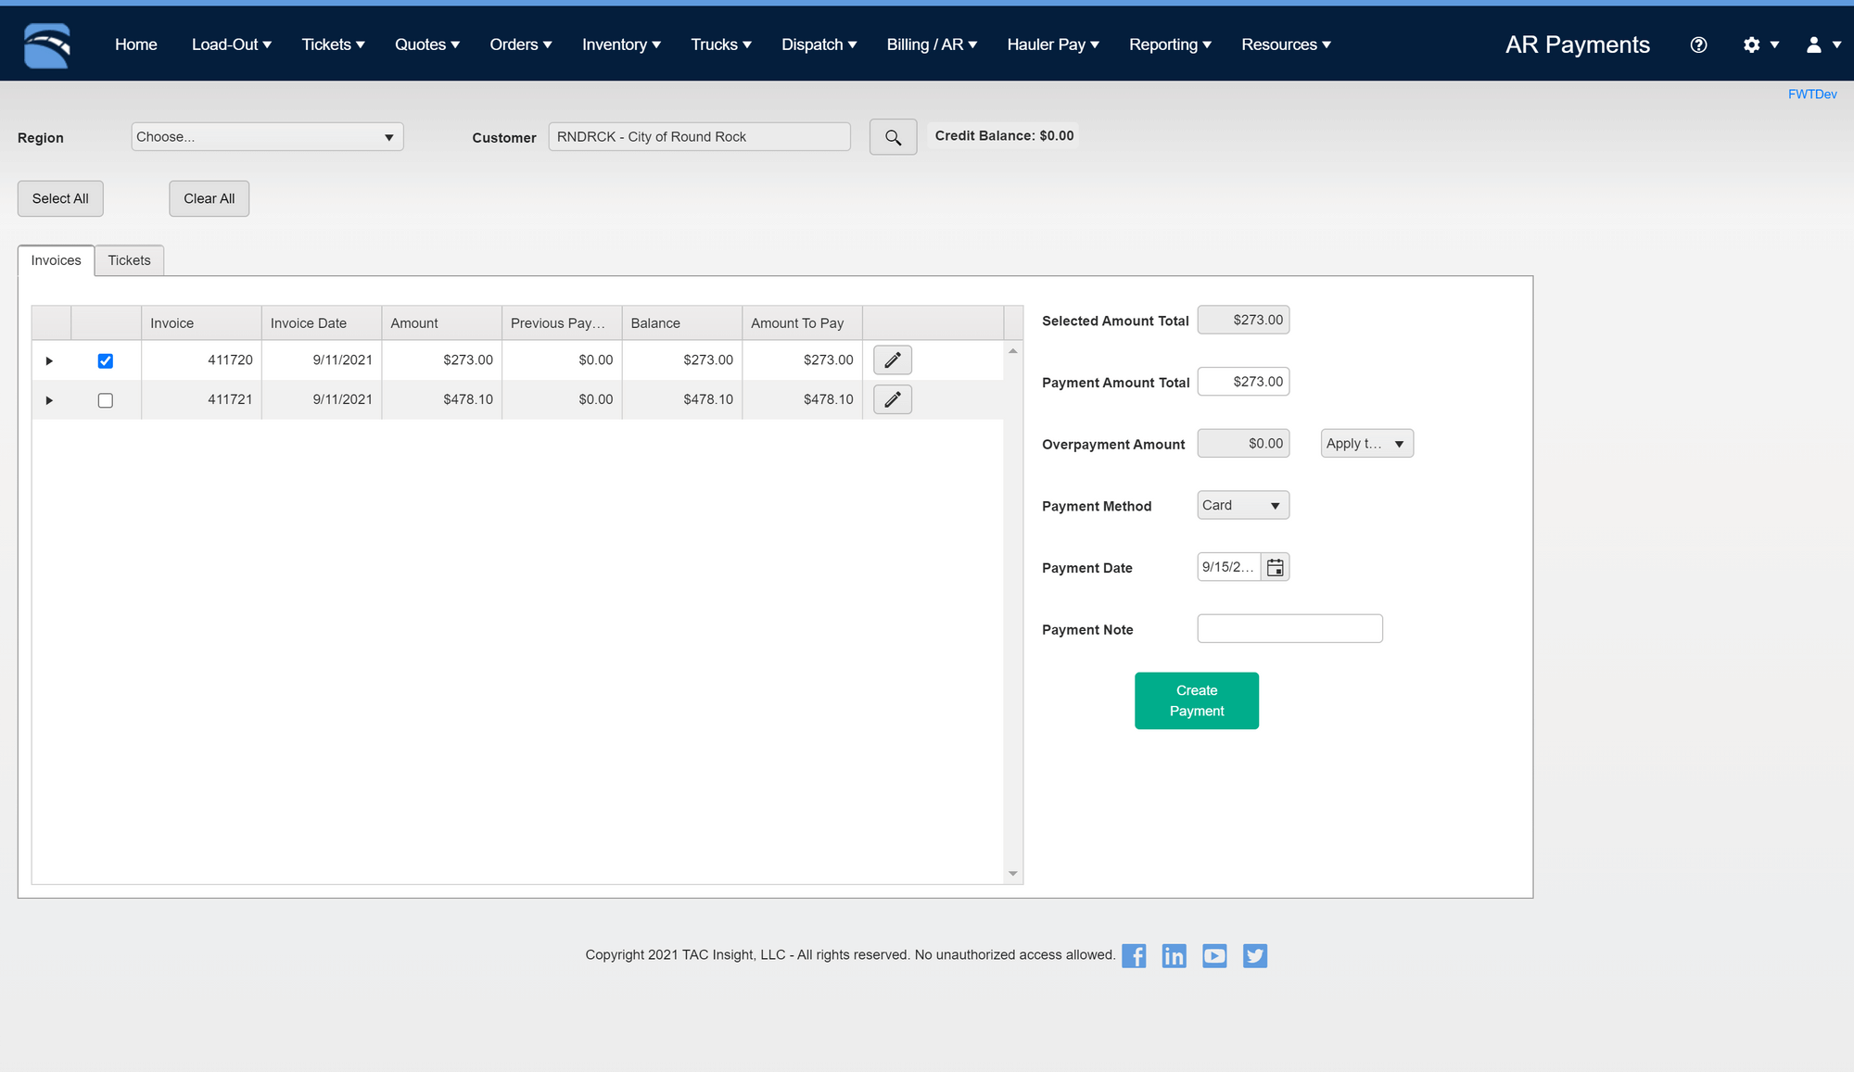Click the FWTDev link
This screenshot has width=1854, height=1072.
(x=1812, y=94)
